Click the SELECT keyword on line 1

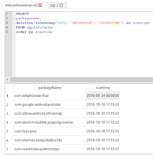pos(22,14)
